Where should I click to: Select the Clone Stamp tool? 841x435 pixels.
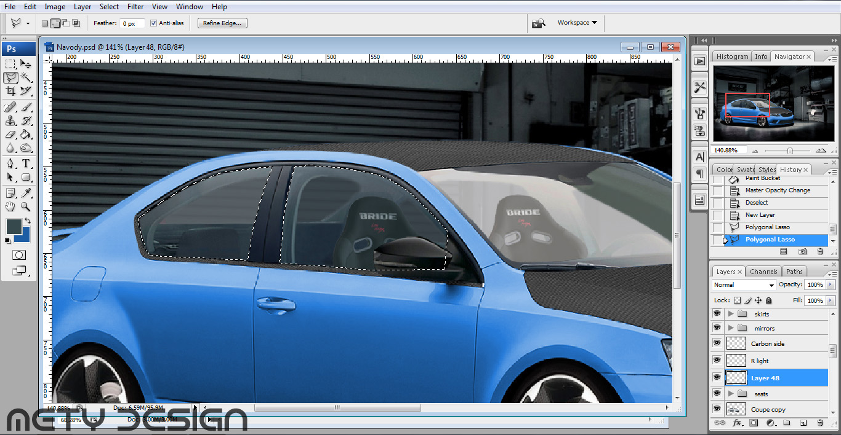click(10, 121)
